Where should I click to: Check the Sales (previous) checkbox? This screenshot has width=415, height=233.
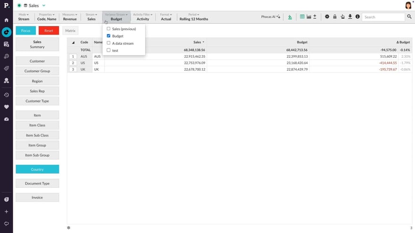[x=109, y=29]
